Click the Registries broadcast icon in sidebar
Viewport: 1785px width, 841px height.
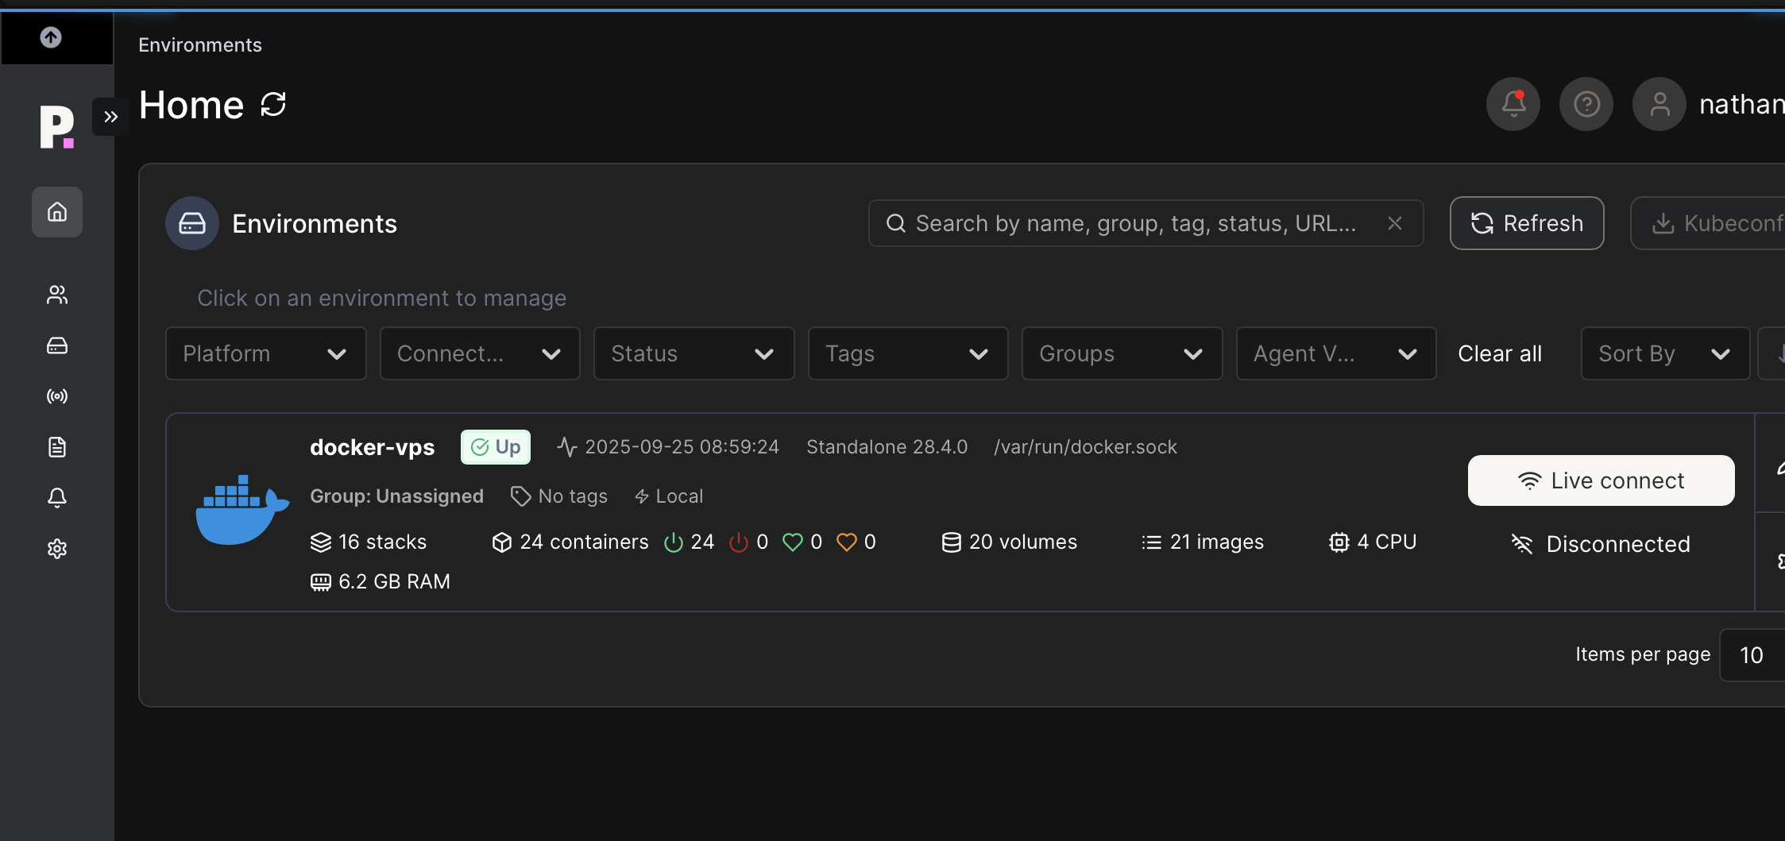click(57, 396)
